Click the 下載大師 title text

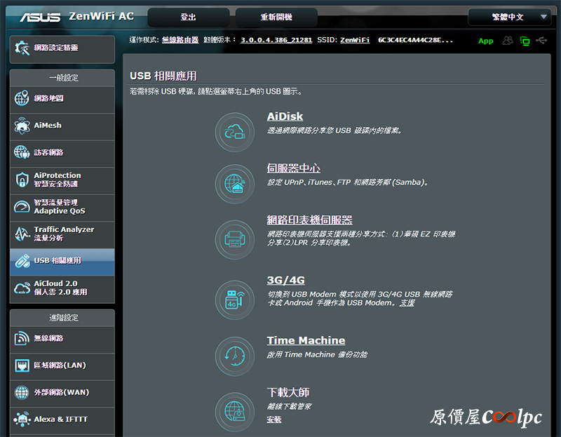288,392
